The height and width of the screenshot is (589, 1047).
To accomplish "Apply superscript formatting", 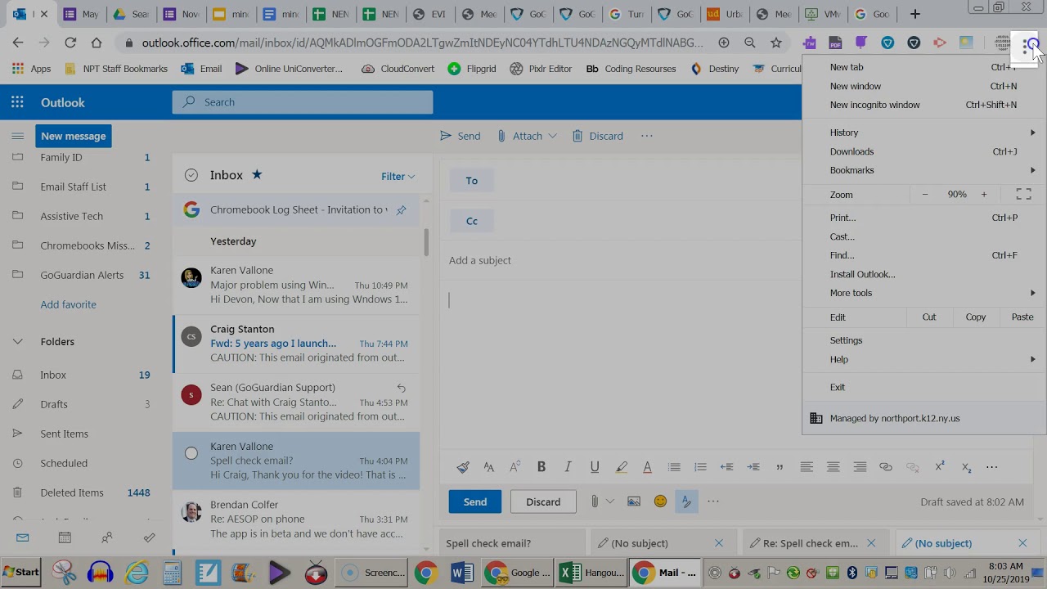I will click(x=940, y=467).
